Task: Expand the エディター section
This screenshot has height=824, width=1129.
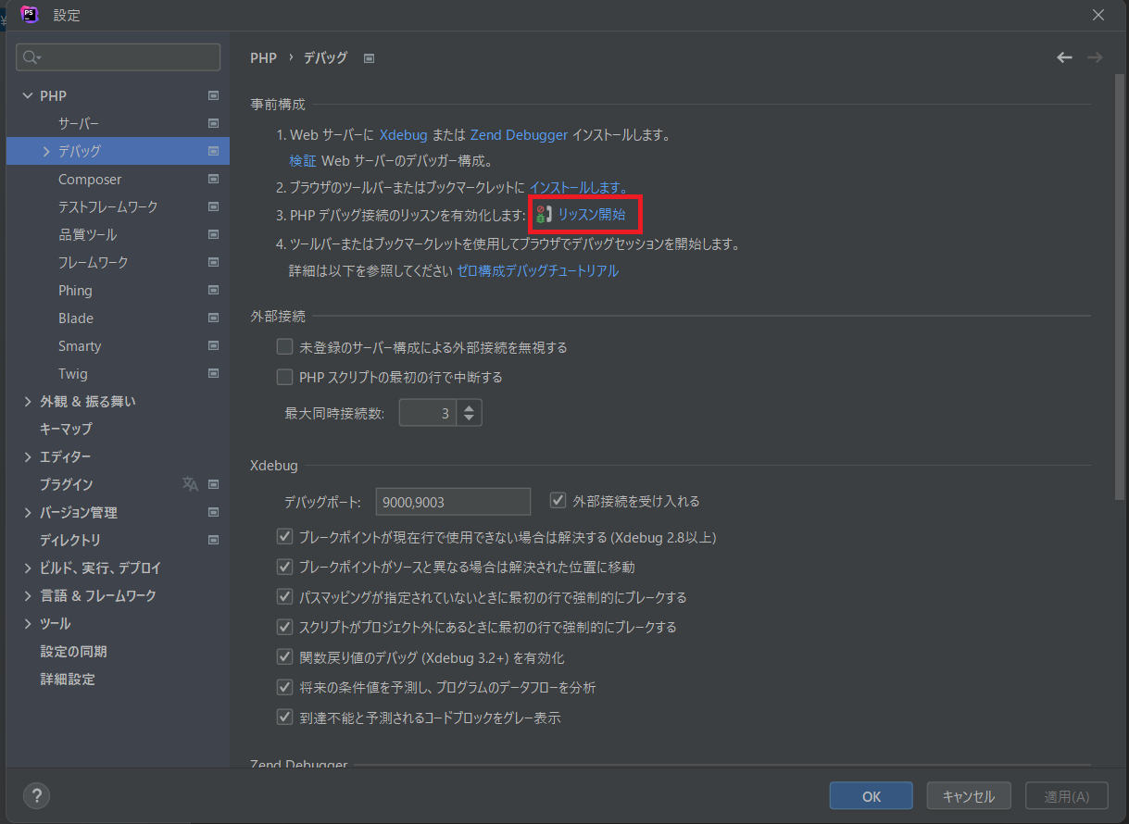Action: tap(27, 456)
